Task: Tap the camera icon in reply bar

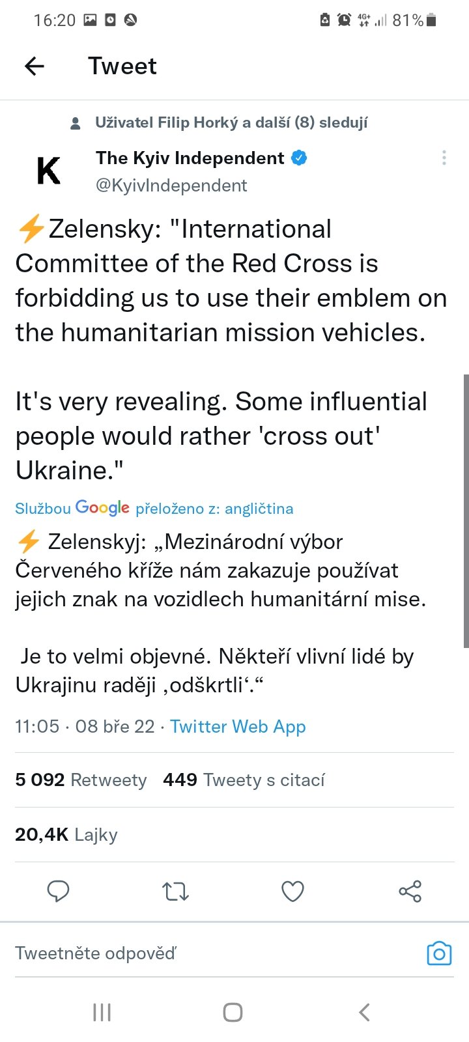Action: [x=439, y=953]
